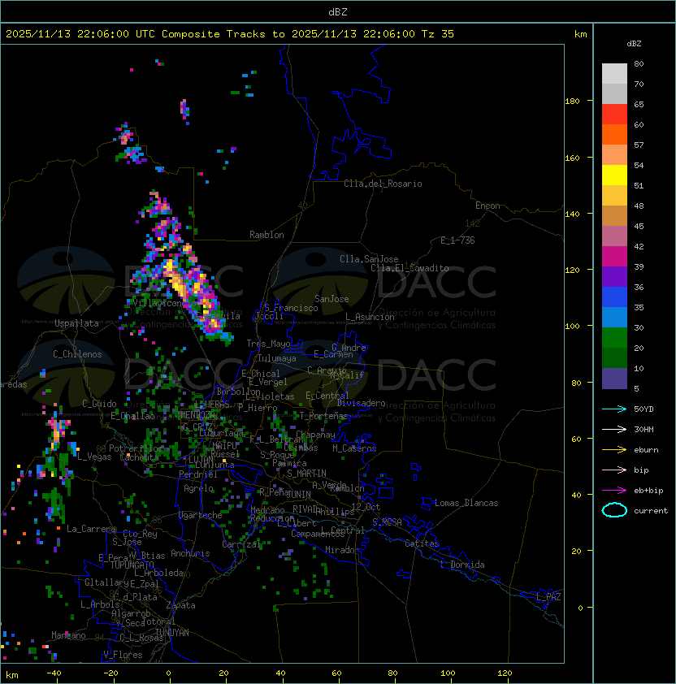Click the cyan 50YD arrow in legend
Viewport: 676px width, 684px height.
click(614, 409)
